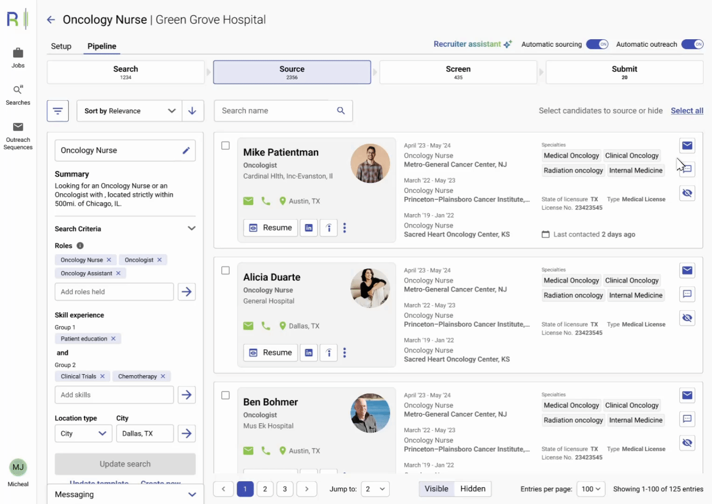The image size is (712, 504).
Task: Hide Alicia Duarte from results
Action: point(687,318)
